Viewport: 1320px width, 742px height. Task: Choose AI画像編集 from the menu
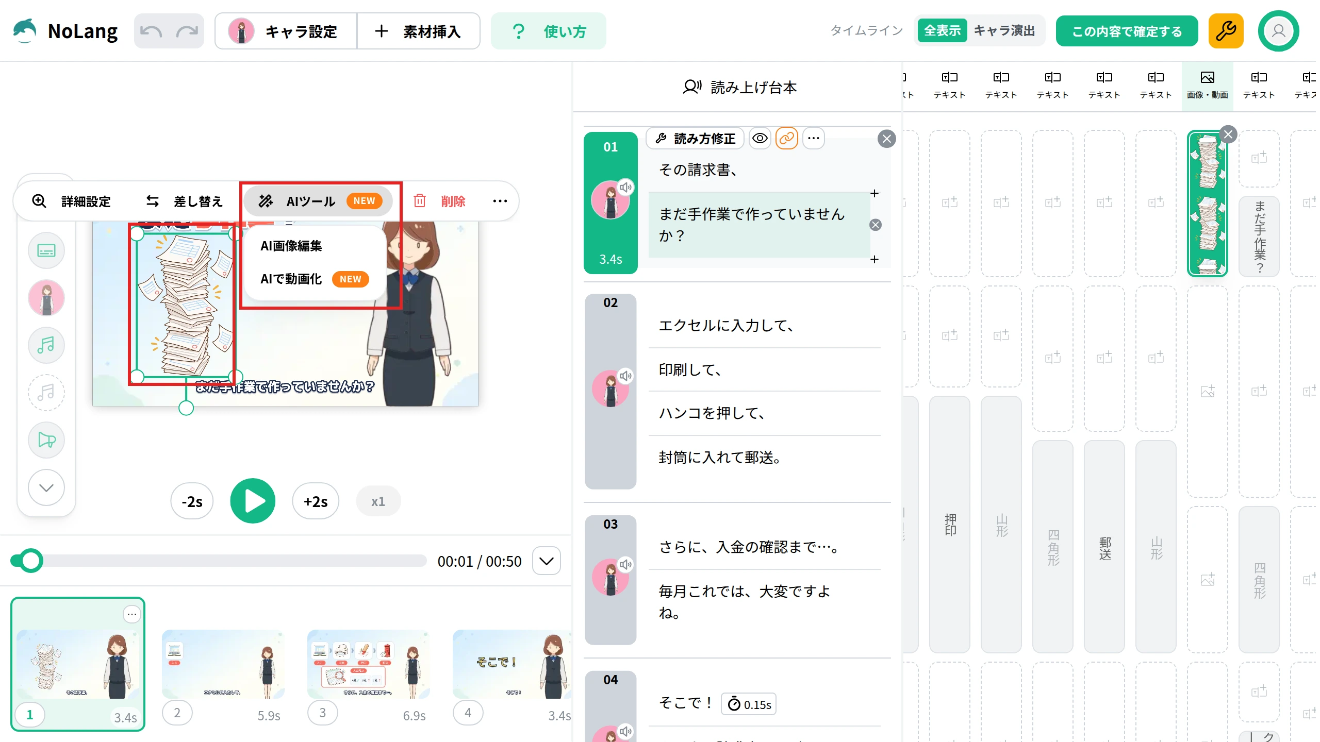[291, 246]
